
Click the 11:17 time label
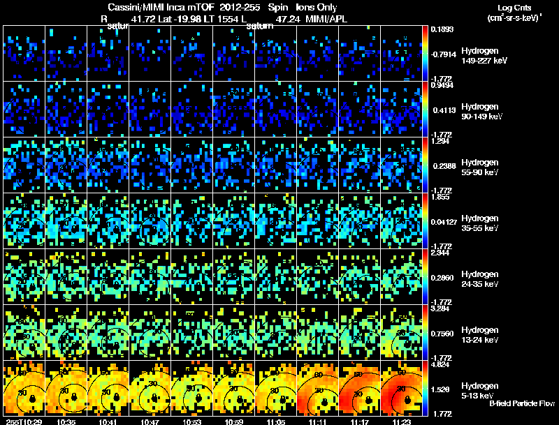pyautogui.click(x=359, y=422)
